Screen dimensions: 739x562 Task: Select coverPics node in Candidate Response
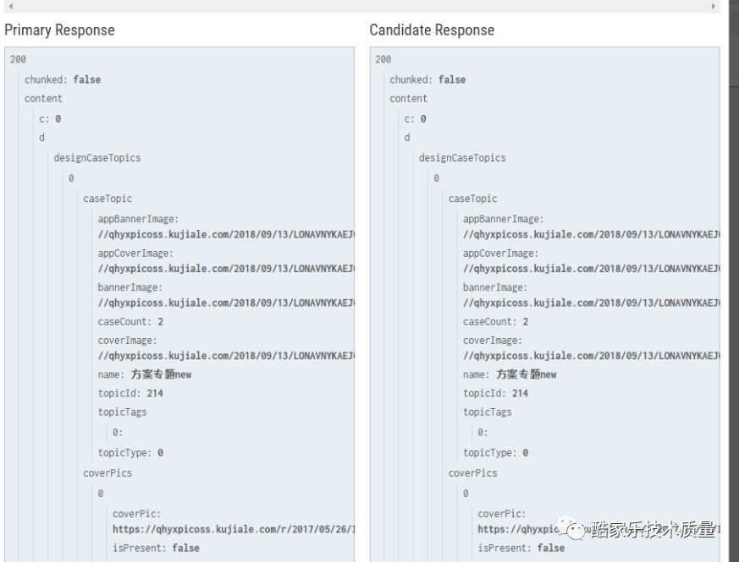472,473
